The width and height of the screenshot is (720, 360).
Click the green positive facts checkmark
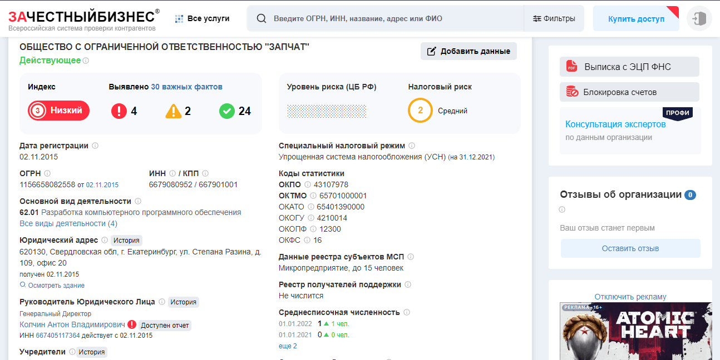click(227, 111)
